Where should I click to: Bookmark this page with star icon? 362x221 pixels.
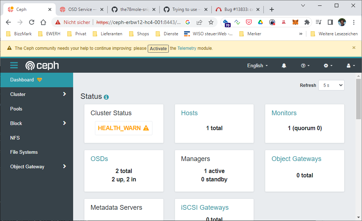(x=211, y=22)
